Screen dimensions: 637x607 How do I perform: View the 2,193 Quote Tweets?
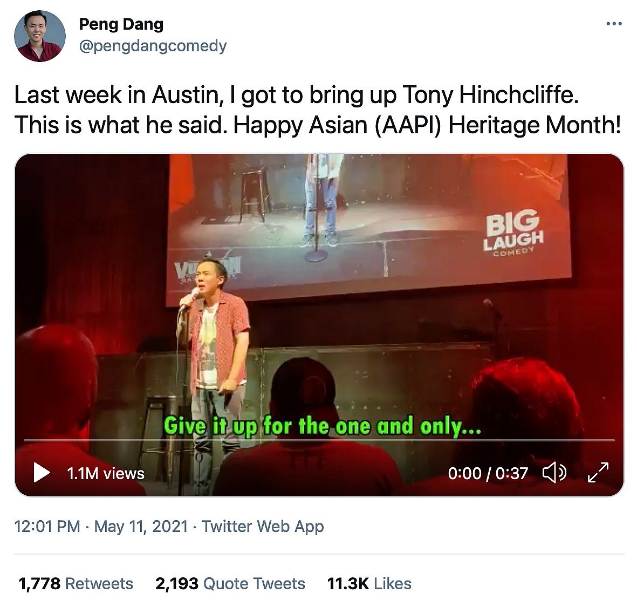click(230, 583)
